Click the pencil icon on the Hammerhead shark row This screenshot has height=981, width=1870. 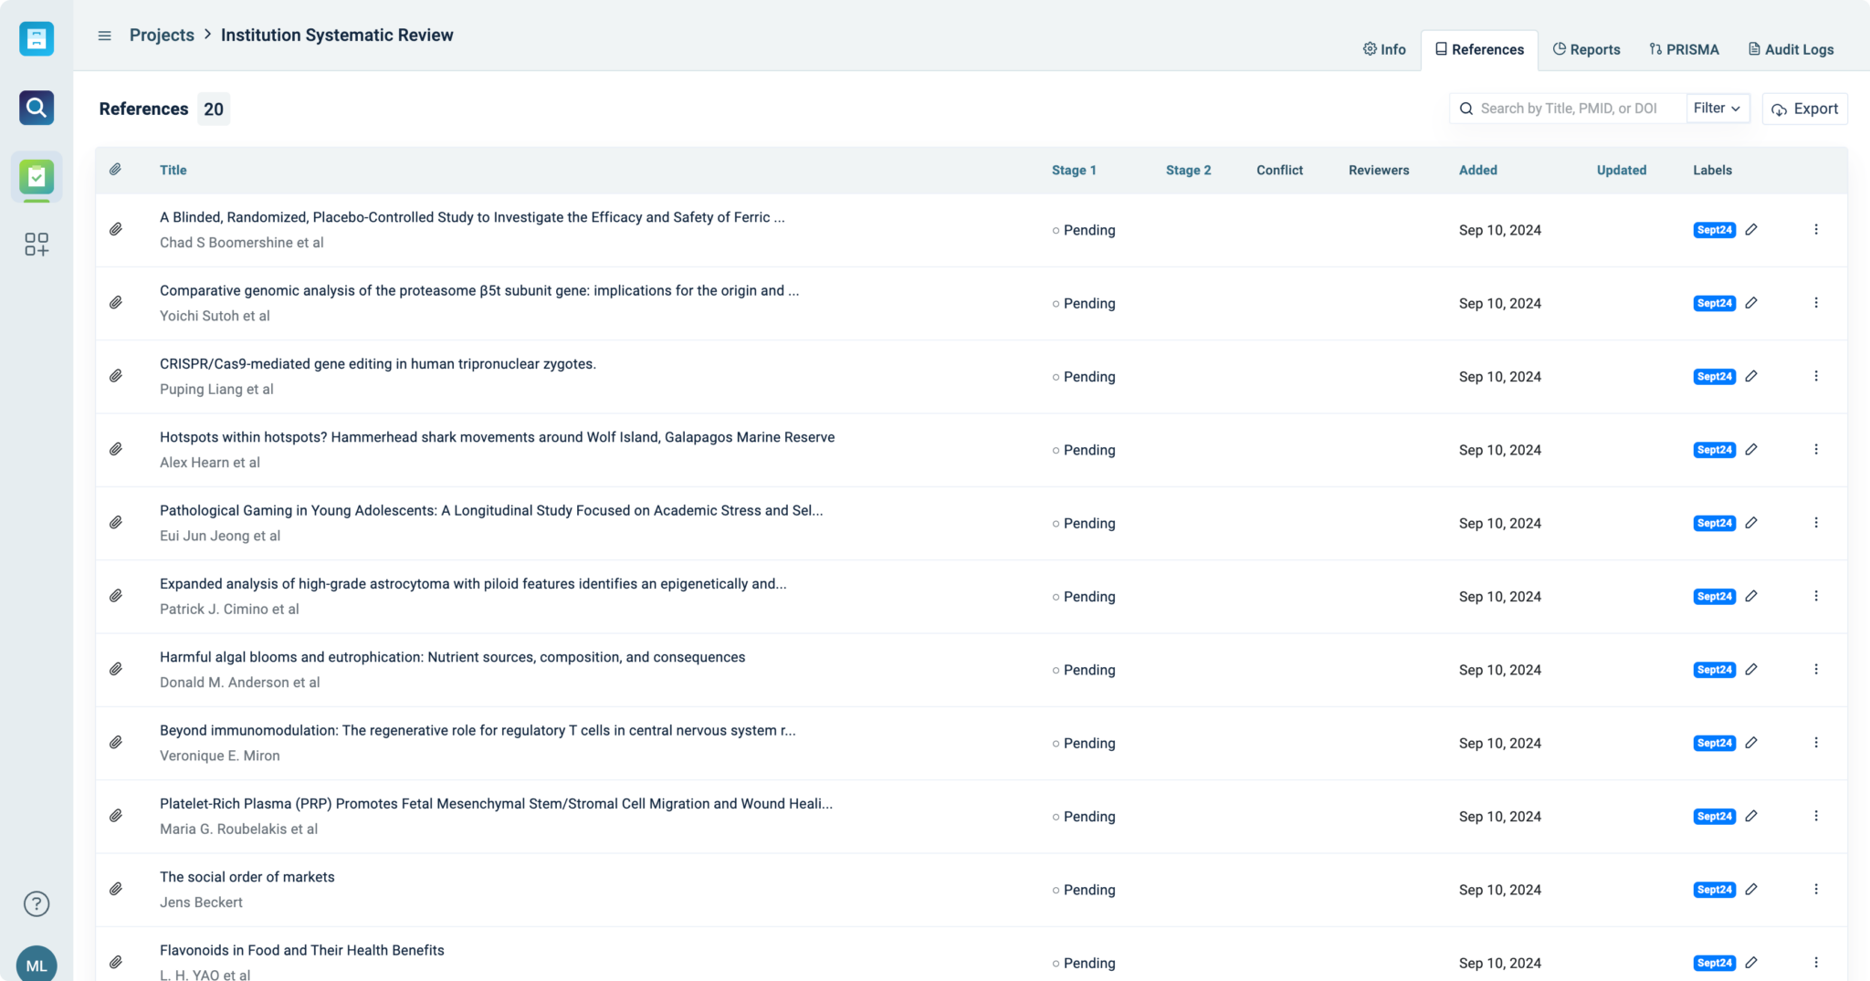point(1752,449)
